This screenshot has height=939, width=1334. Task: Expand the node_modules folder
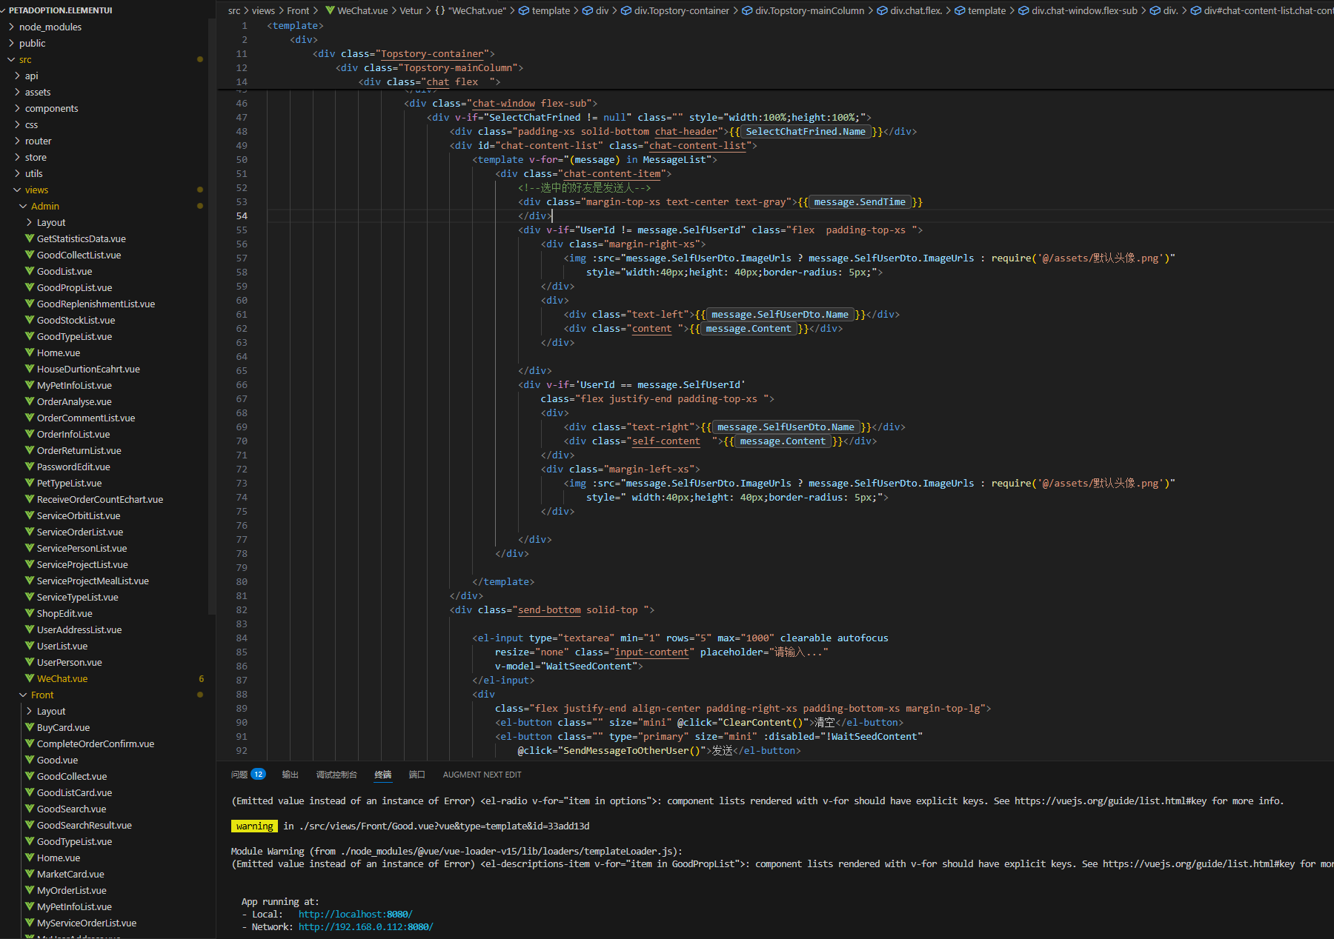coord(11,27)
